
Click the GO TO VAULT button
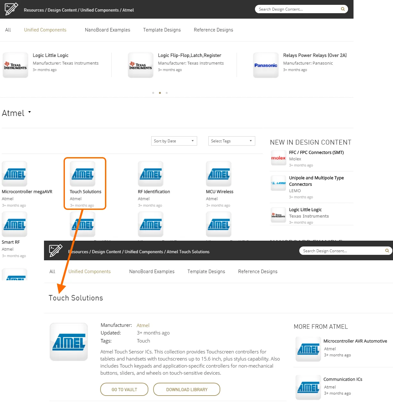pos(124,389)
